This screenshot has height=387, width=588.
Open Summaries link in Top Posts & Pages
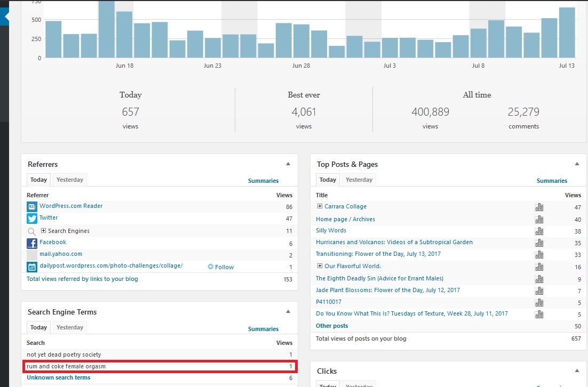[x=552, y=181]
